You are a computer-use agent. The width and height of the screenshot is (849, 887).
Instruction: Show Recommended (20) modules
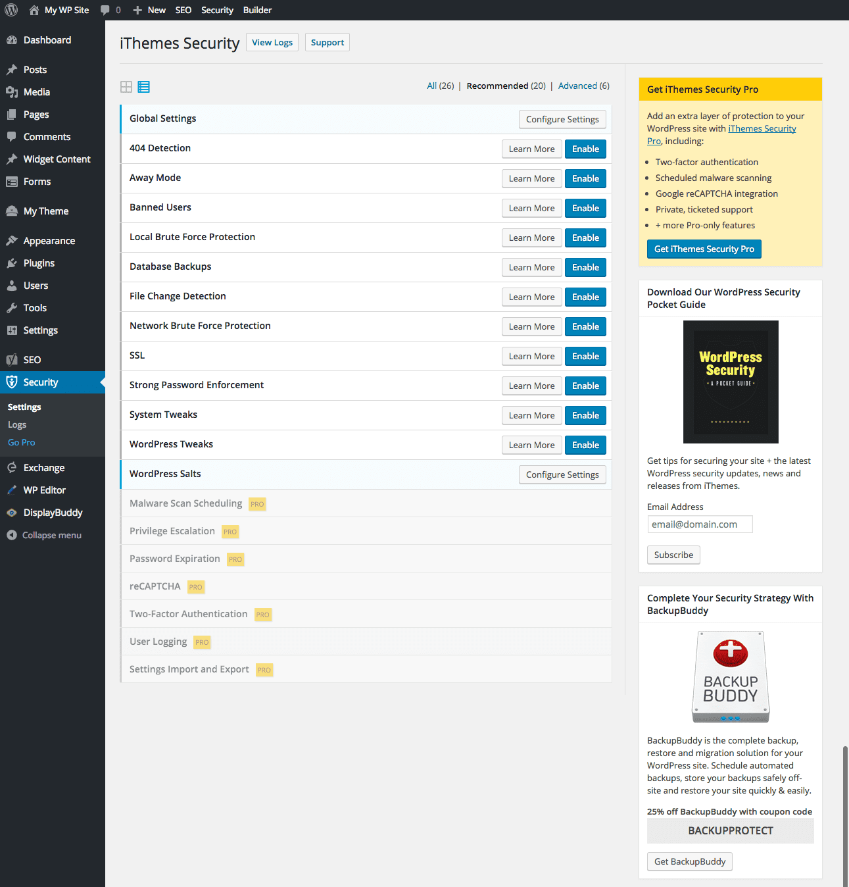506,86
